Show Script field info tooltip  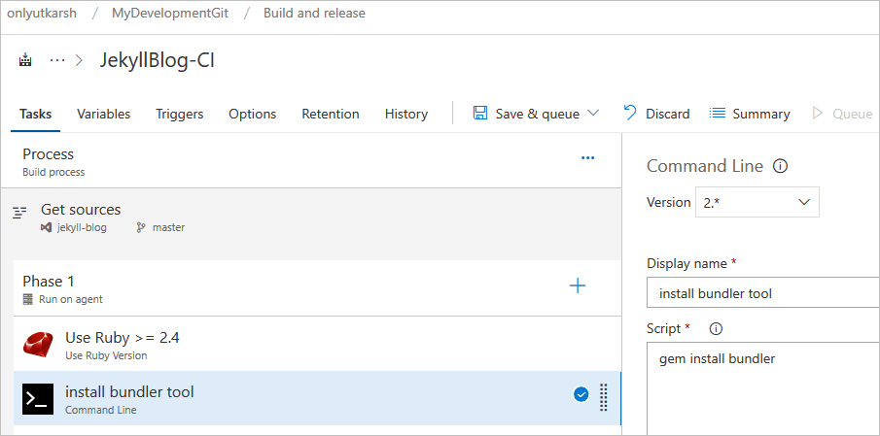pos(717,328)
